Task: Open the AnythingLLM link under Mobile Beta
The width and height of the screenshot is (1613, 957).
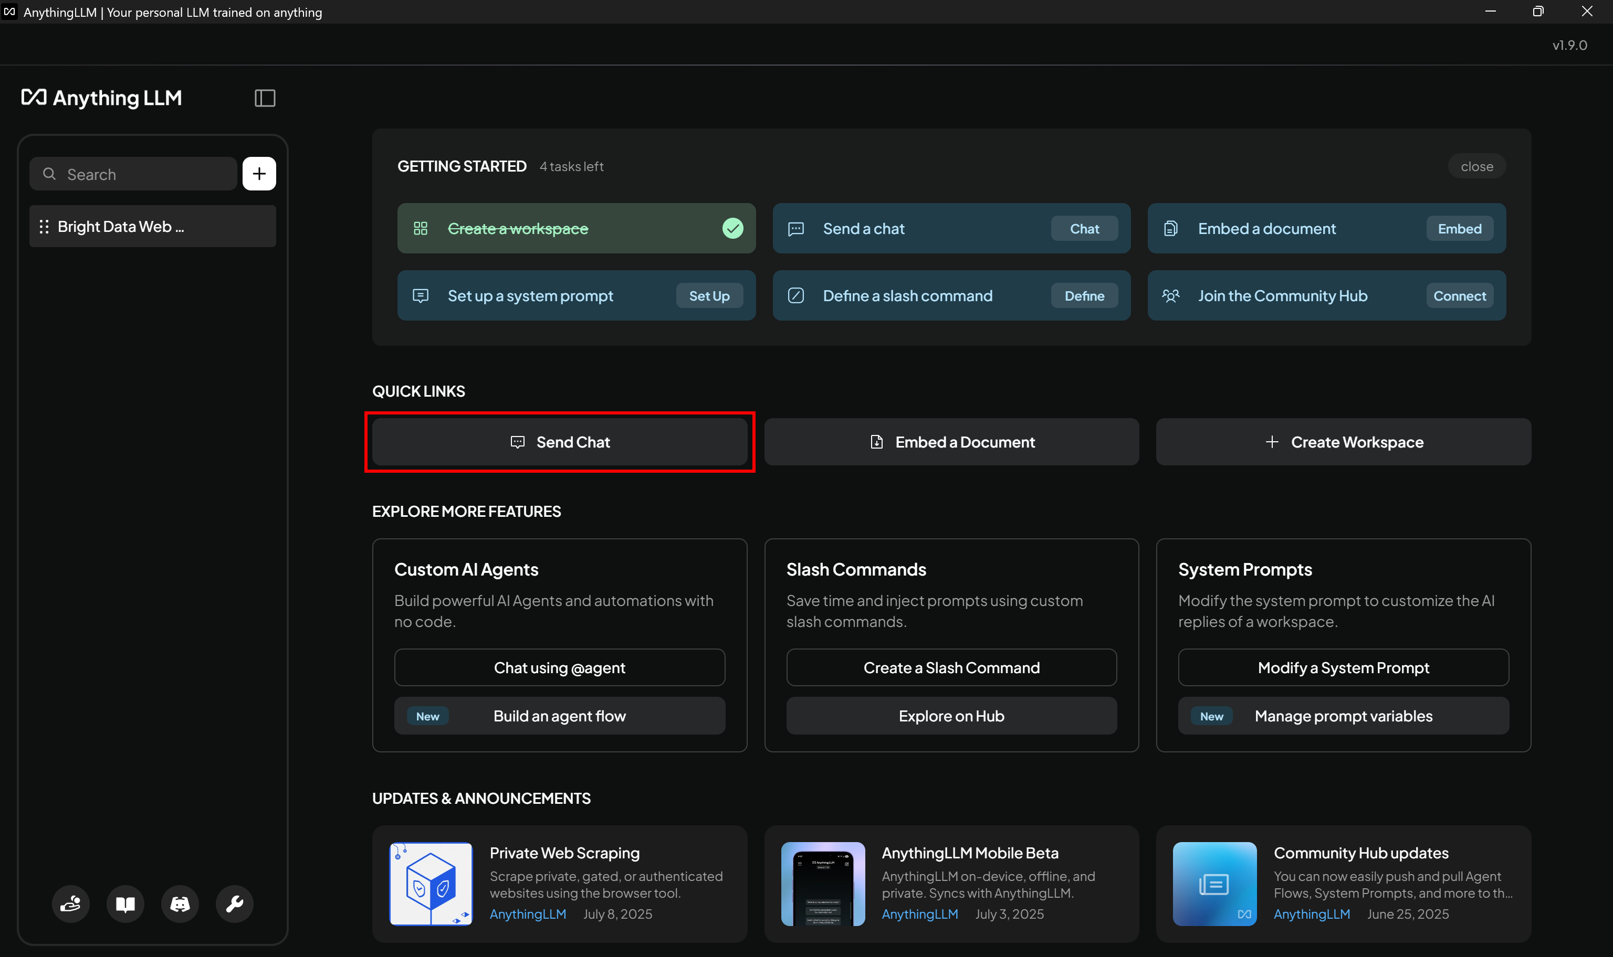Action: (919, 914)
